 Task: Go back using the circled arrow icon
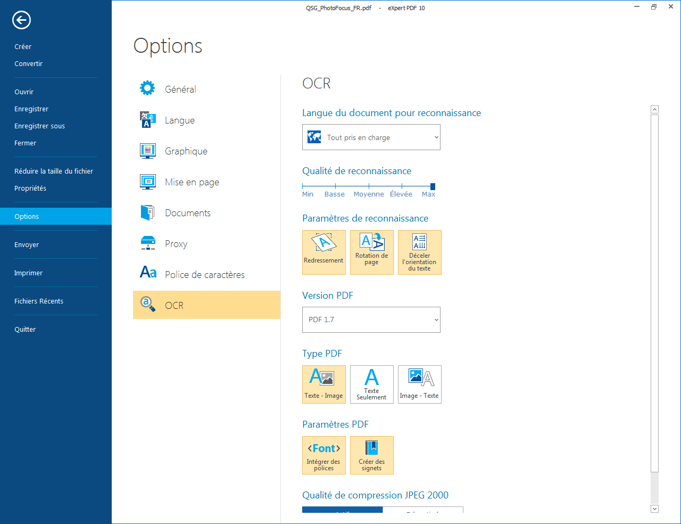click(21, 20)
